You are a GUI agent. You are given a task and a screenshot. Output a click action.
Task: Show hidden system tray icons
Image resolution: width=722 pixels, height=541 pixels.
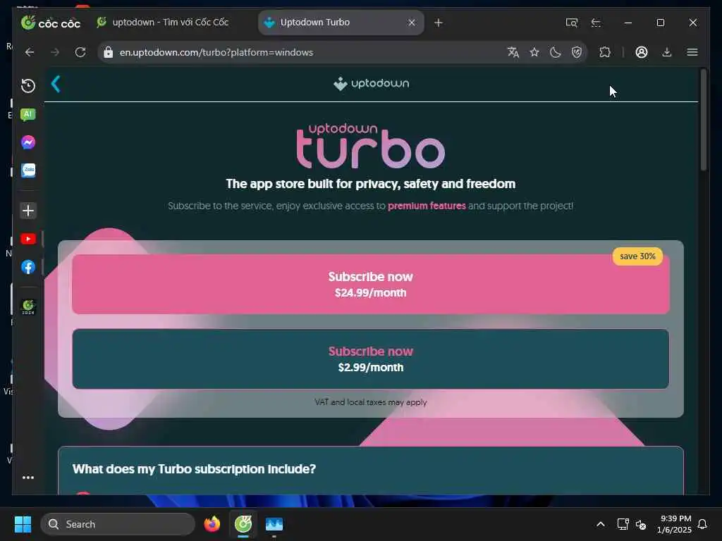coord(601,524)
